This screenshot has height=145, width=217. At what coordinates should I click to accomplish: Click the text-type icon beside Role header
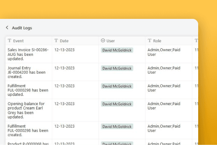click(149, 41)
